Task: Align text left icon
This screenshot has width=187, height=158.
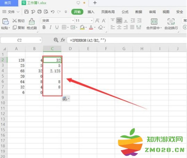Action: point(112,27)
